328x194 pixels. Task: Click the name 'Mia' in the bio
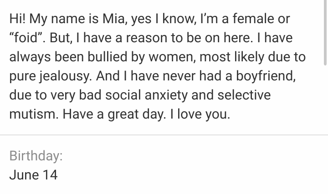pyautogui.click(x=115, y=19)
